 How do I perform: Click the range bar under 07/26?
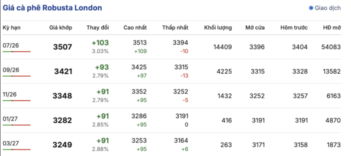(x=17, y=52)
